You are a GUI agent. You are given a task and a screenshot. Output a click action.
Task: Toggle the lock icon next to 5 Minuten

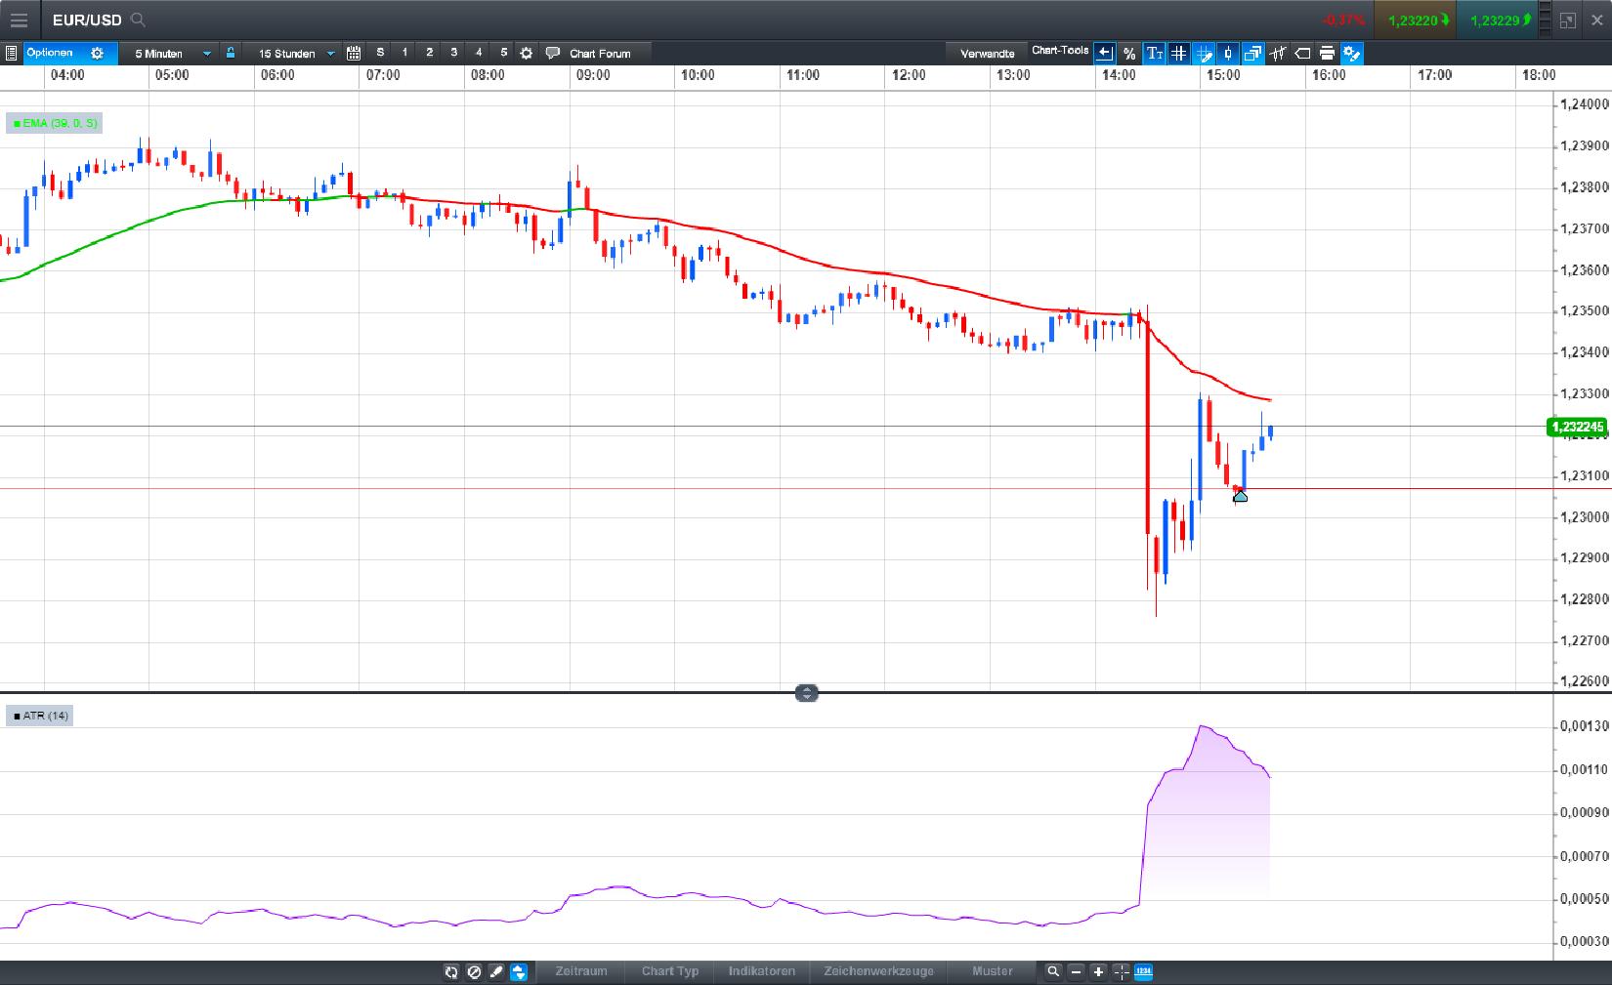pyautogui.click(x=230, y=54)
